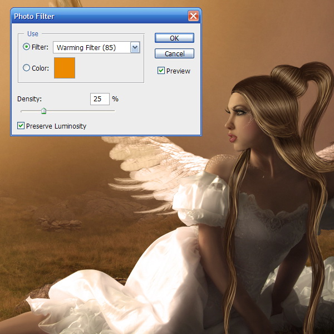Click the Density slider handle
334x334 pixels.
(x=43, y=111)
